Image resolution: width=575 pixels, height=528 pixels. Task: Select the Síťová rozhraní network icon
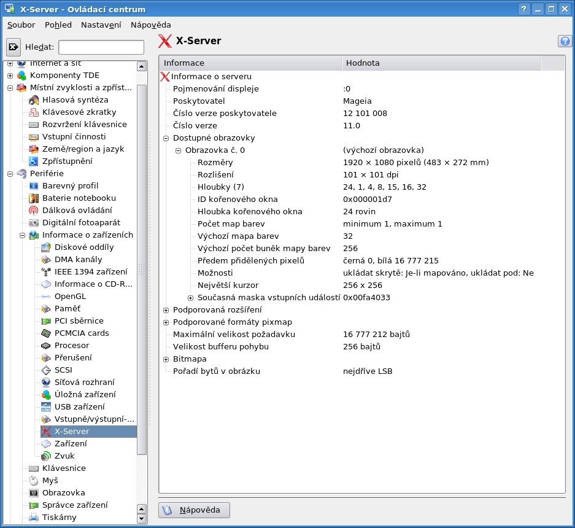coord(46,382)
